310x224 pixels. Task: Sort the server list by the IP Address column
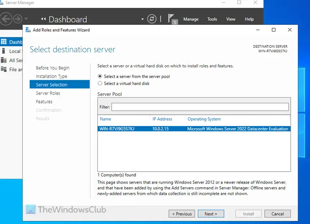[162, 119]
